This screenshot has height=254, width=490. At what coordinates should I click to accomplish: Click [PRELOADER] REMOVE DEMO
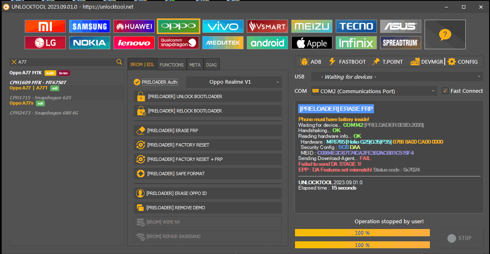click(208, 208)
